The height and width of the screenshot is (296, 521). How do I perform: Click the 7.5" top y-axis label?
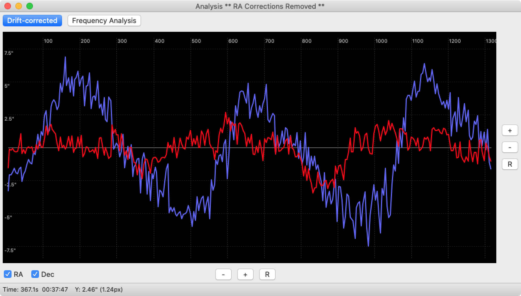click(9, 53)
